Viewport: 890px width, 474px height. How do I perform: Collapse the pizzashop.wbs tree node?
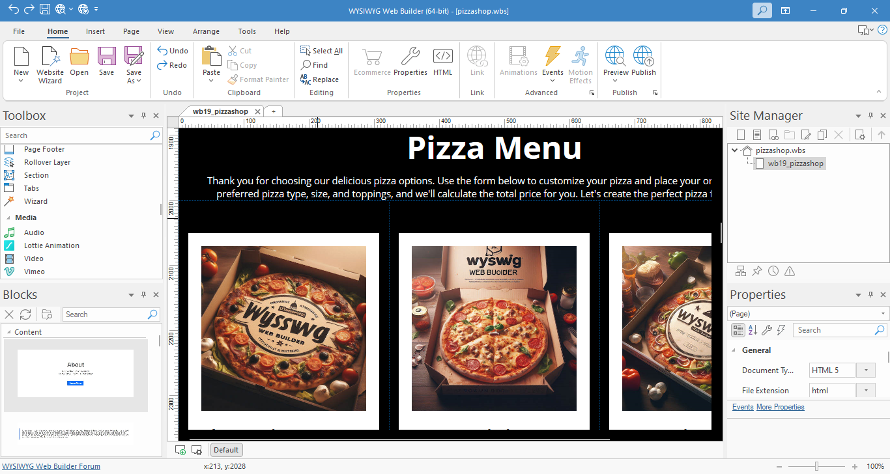click(x=735, y=150)
